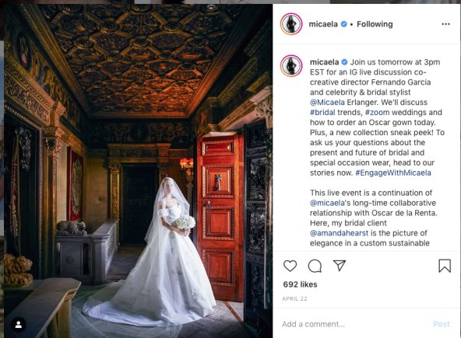Open comments via the speech bubble icon
The width and height of the screenshot is (461, 338).
click(x=315, y=266)
